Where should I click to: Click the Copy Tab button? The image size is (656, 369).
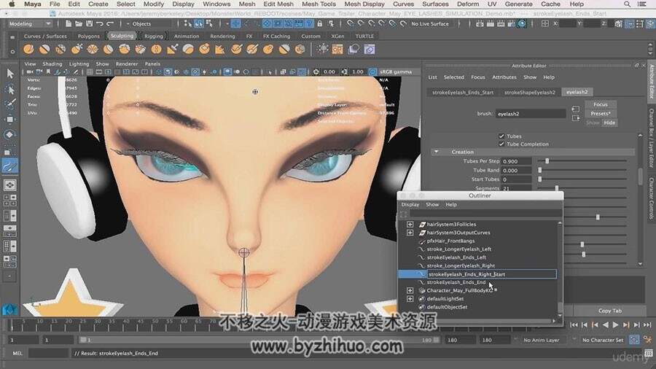coord(609,311)
